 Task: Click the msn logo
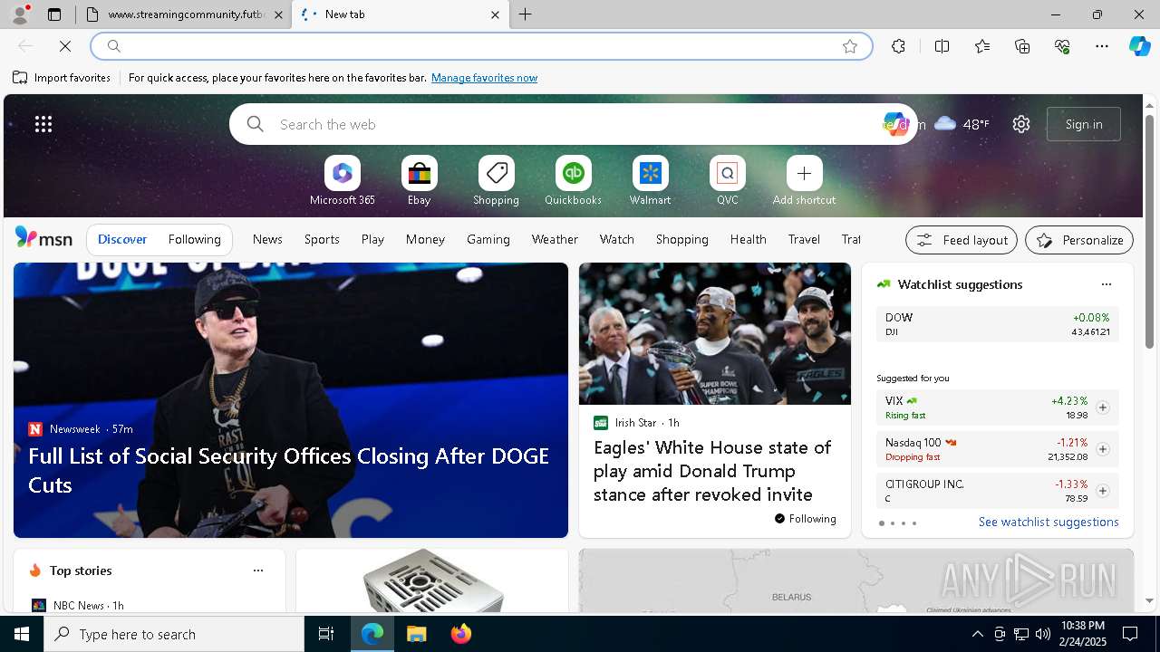(43, 238)
